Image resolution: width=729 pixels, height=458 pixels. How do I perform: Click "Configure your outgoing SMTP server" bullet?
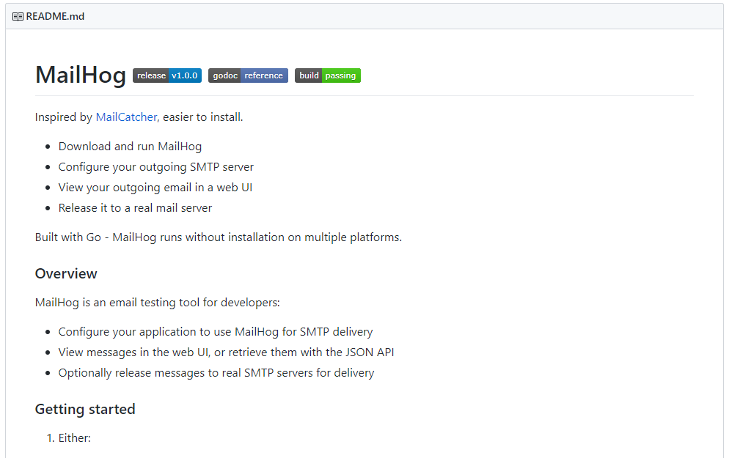click(x=156, y=167)
